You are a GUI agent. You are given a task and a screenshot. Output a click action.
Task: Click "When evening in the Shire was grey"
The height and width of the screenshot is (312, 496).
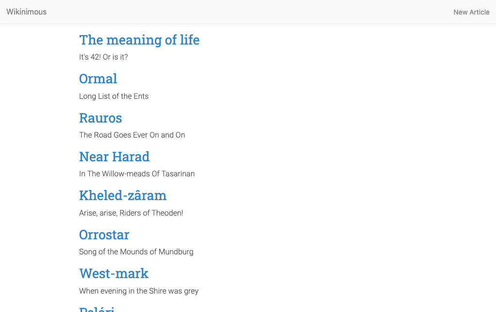coord(139,291)
